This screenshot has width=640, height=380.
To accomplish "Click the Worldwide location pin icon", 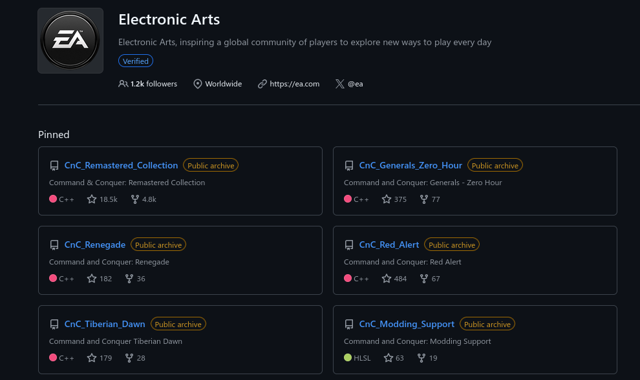I will coord(198,84).
